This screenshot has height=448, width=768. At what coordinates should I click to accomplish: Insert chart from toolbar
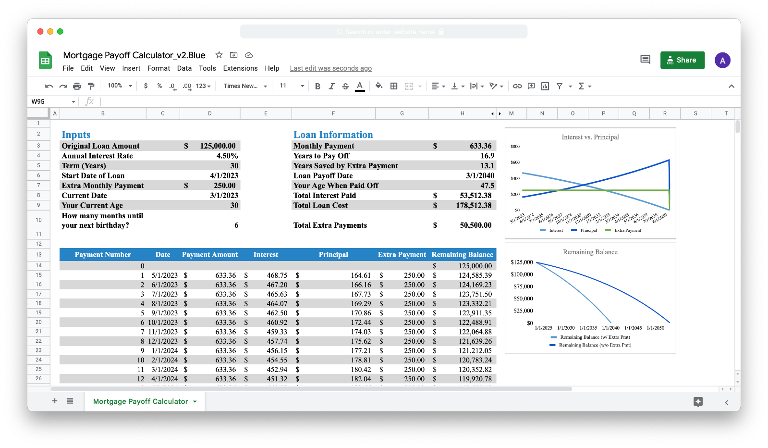click(x=545, y=86)
